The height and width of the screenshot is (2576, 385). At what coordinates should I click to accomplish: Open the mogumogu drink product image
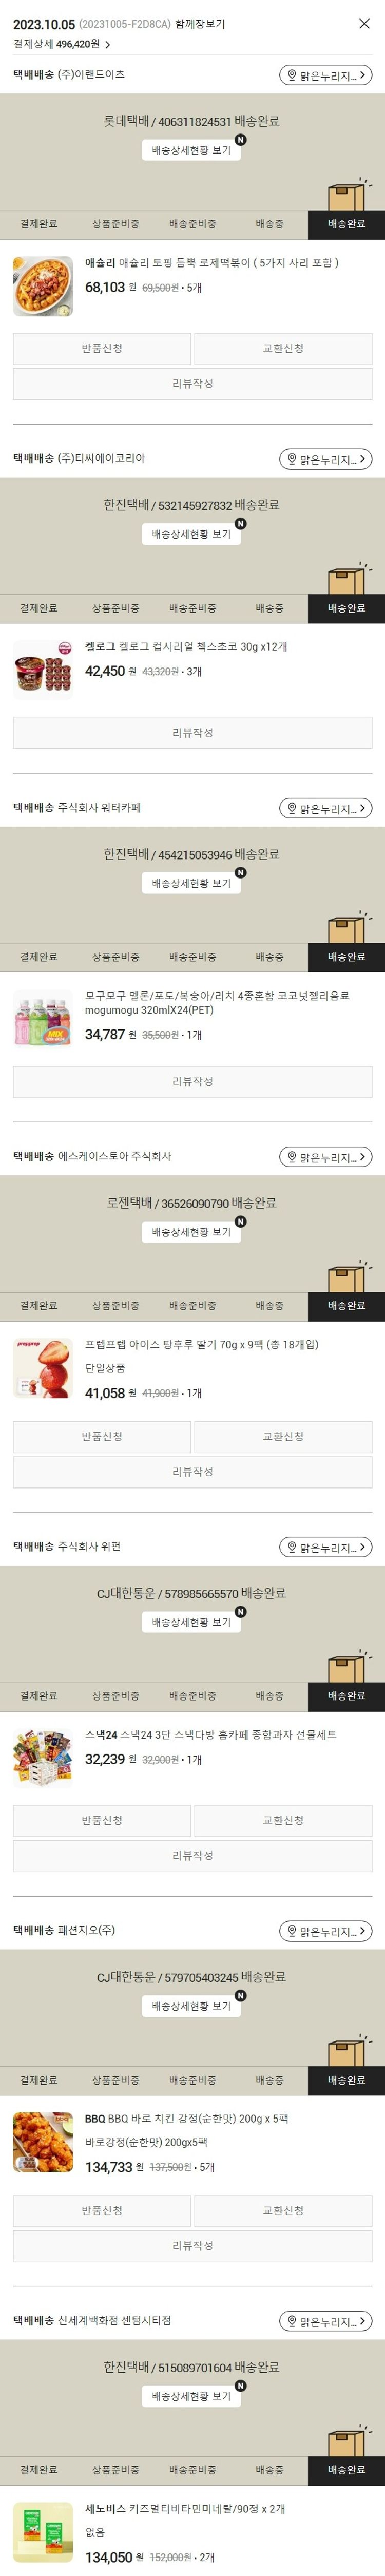click(x=43, y=1019)
